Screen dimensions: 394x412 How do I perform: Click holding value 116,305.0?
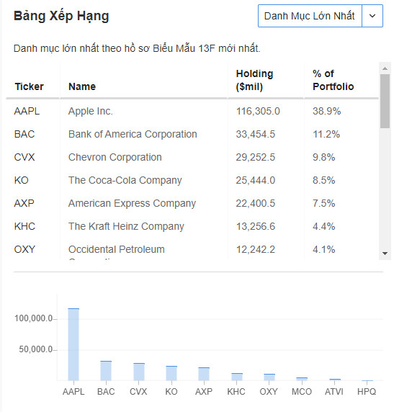click(258, 111)
